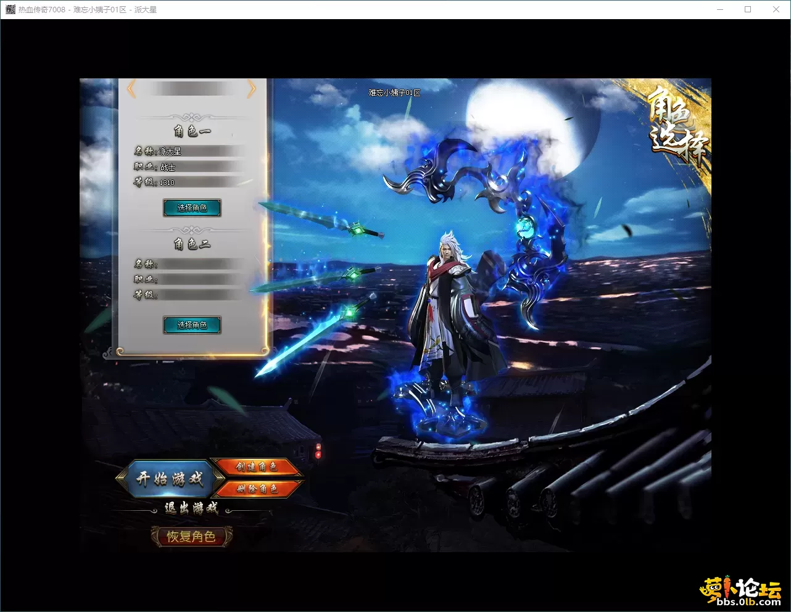Minimize the game window
The height and width of the screenshot is (612, 791).
click(720, 9)
